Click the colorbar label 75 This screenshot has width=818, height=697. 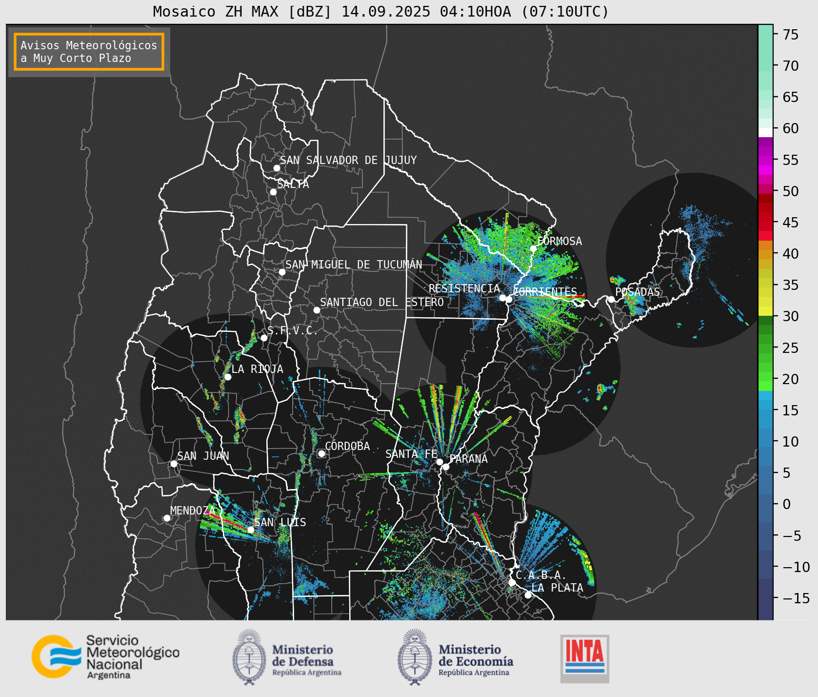point(791,35)
